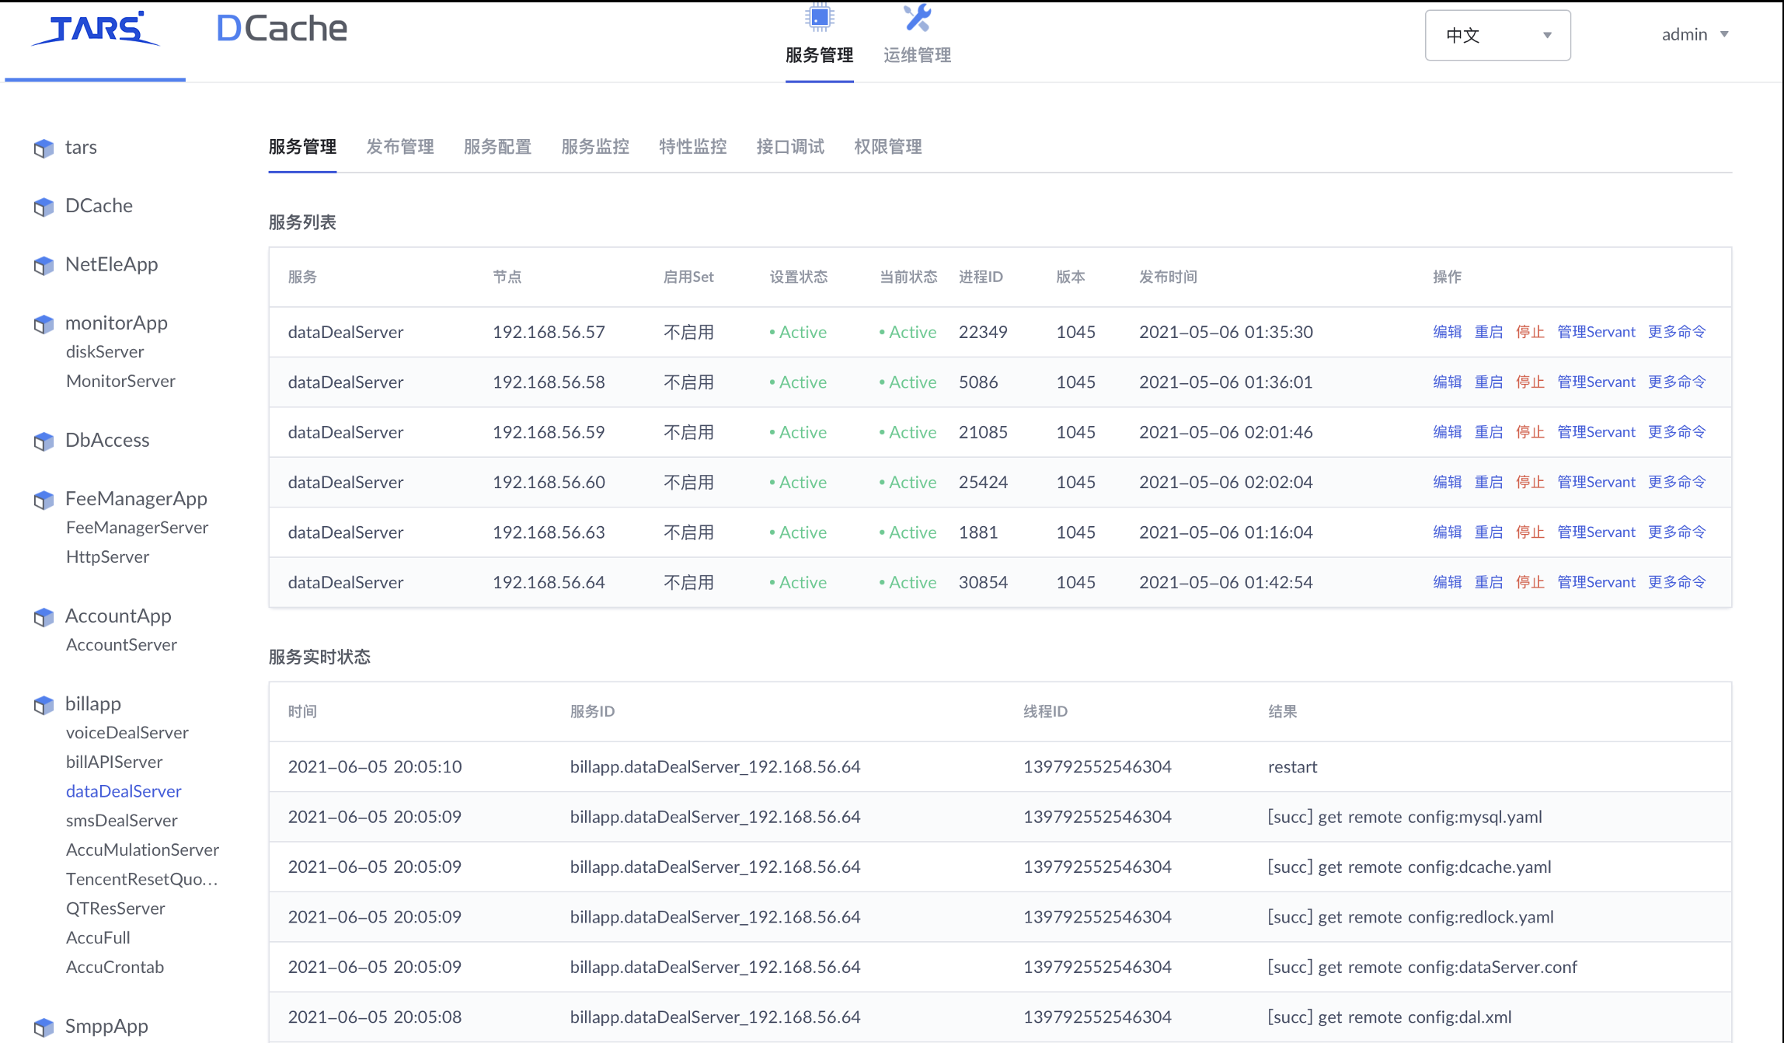Click the cube icon next to tars

[x=44, y=148]
